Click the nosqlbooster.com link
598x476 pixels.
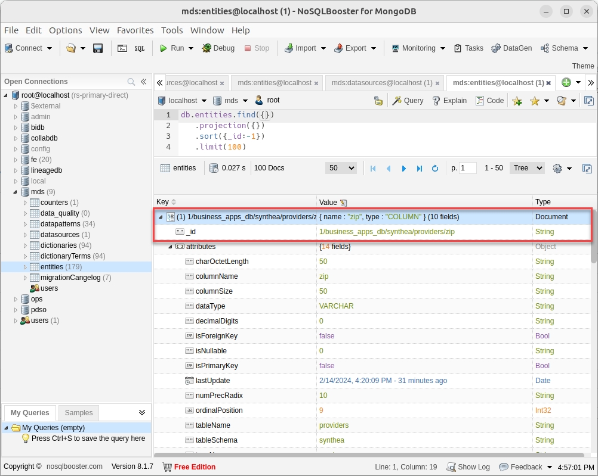(x=75, y=466)
